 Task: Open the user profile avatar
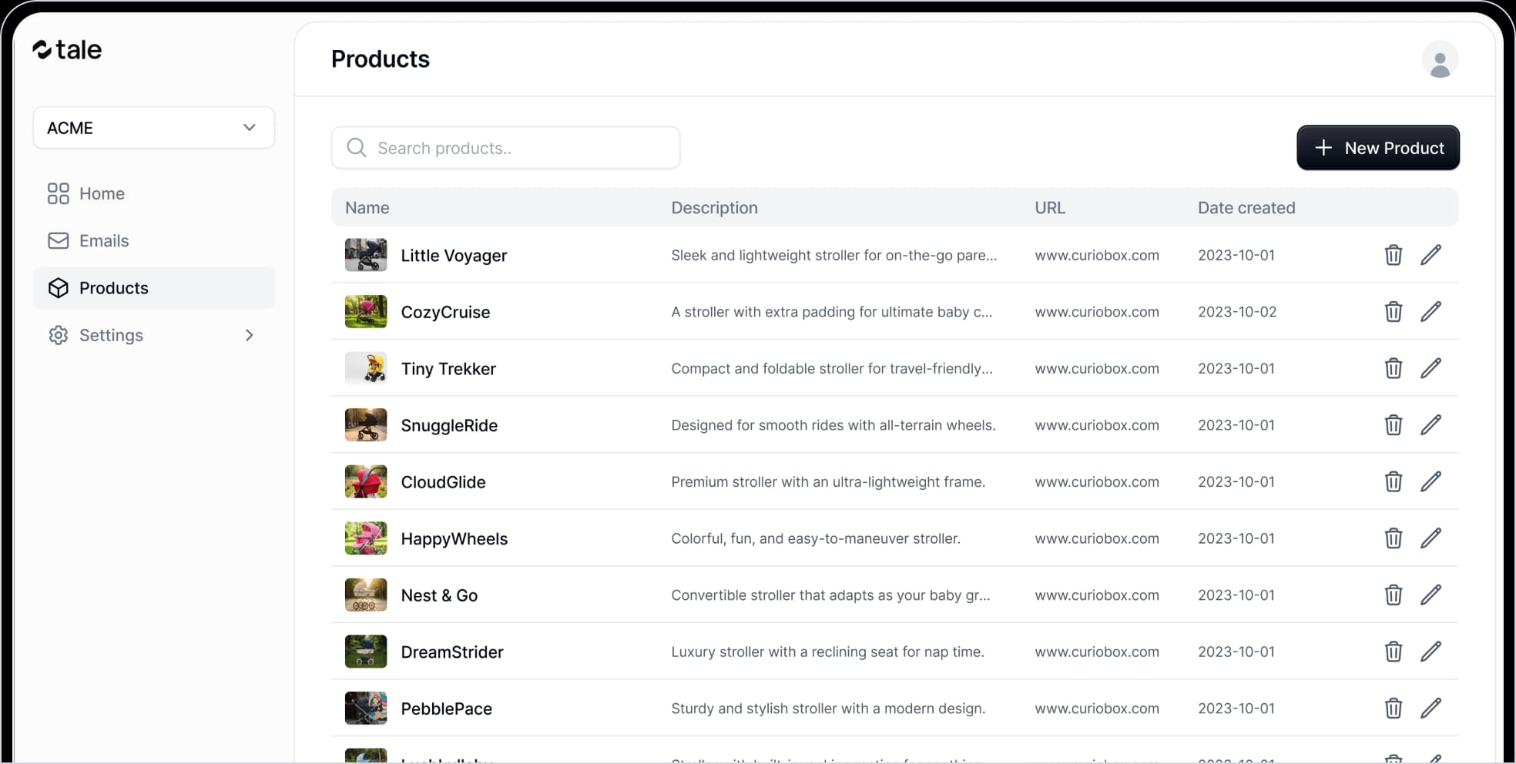pyautogui.click(x=1440, y=60)
